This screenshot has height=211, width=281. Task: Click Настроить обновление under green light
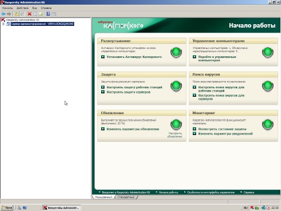pyautogui.click(x=175, y=135)
